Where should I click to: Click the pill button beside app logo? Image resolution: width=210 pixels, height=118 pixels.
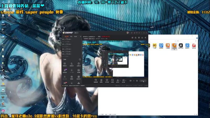click(76, 33)
